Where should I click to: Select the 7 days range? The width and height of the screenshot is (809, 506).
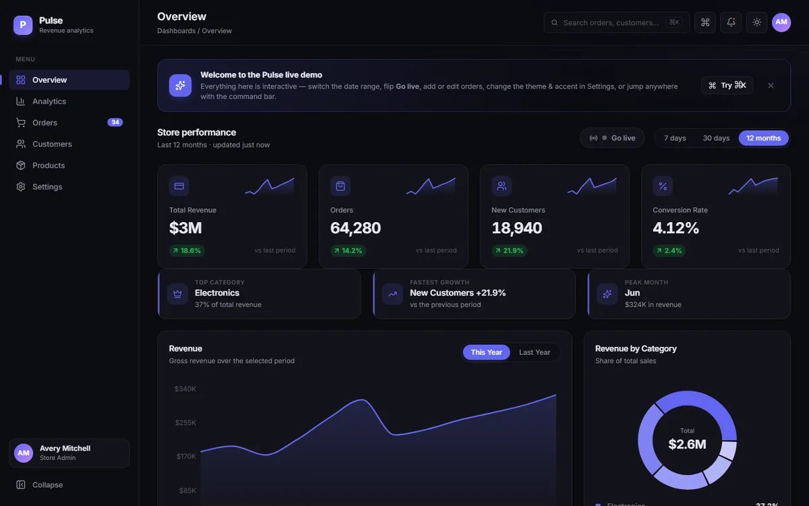675,138
